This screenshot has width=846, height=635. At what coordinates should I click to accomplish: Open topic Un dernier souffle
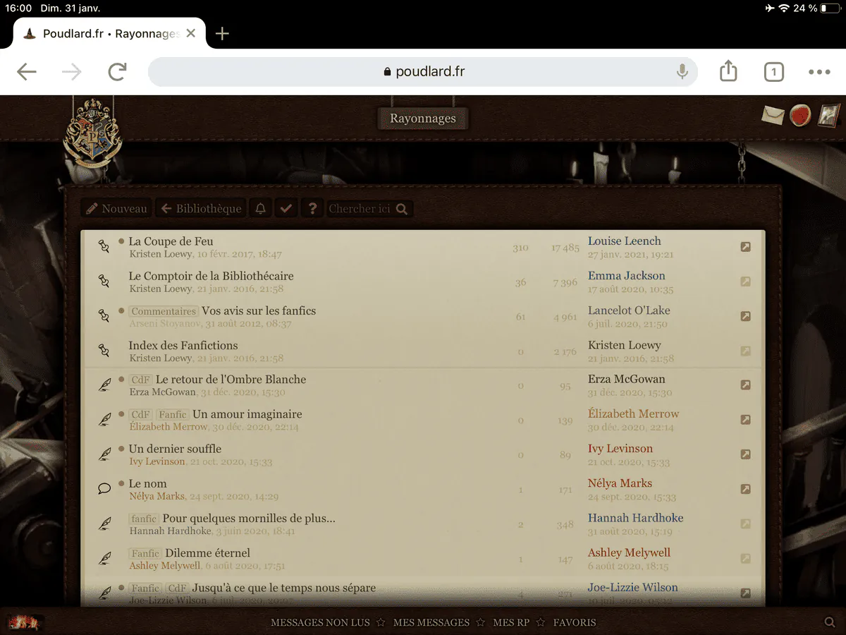pyautogui.click(x=175, y=449)
